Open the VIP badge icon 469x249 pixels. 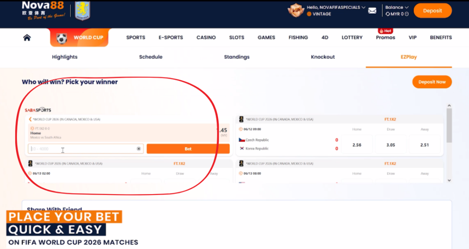click(295, 11)
